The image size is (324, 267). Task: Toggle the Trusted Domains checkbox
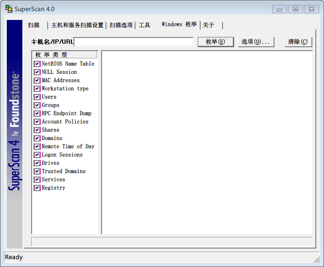[x=37, y=171]
